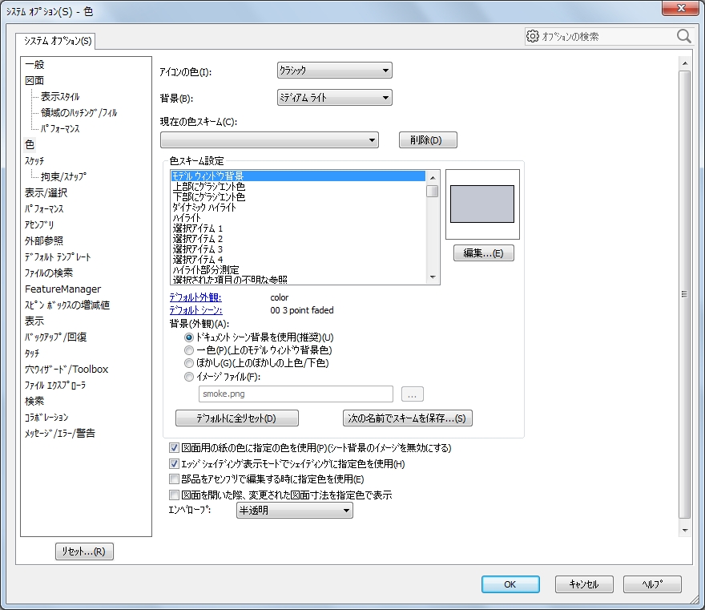
Task: Enable 図面用の紙の色に指定の色を使用 checkbox
Action: [x=175, y=448]
